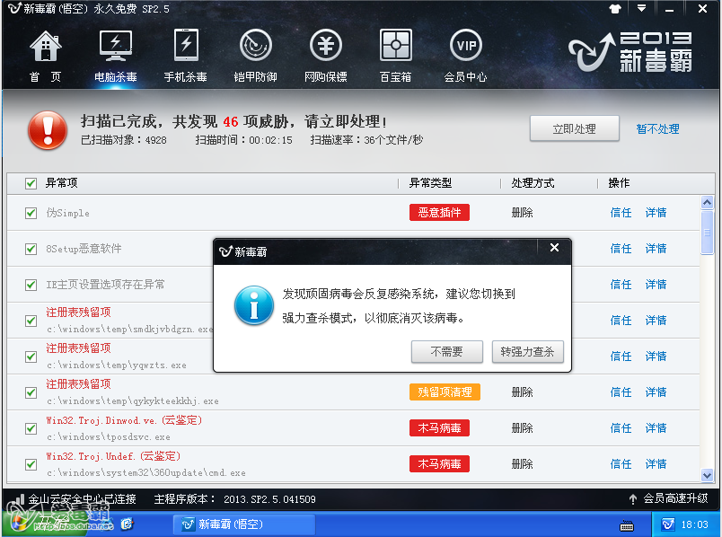This screenshot has height=537, width=722.
Task: Click the 2013 新毒霸 logo
Action: [x=630, y=52]
